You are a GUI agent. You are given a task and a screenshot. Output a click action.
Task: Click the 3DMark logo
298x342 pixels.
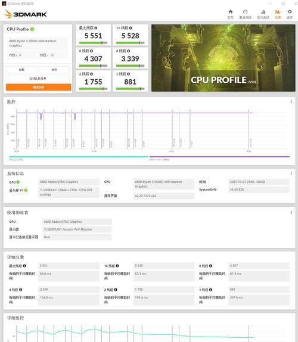(x=26, y=14)
